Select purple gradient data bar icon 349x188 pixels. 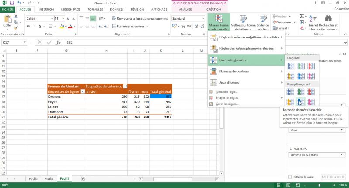pos(311,76)
